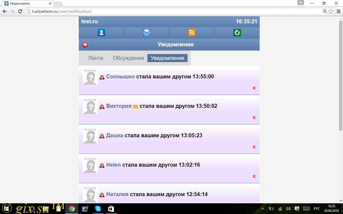Screen dimensions: 343x214
Task: Bookmark the page with the star icon
Action: [x=331, y=11]
